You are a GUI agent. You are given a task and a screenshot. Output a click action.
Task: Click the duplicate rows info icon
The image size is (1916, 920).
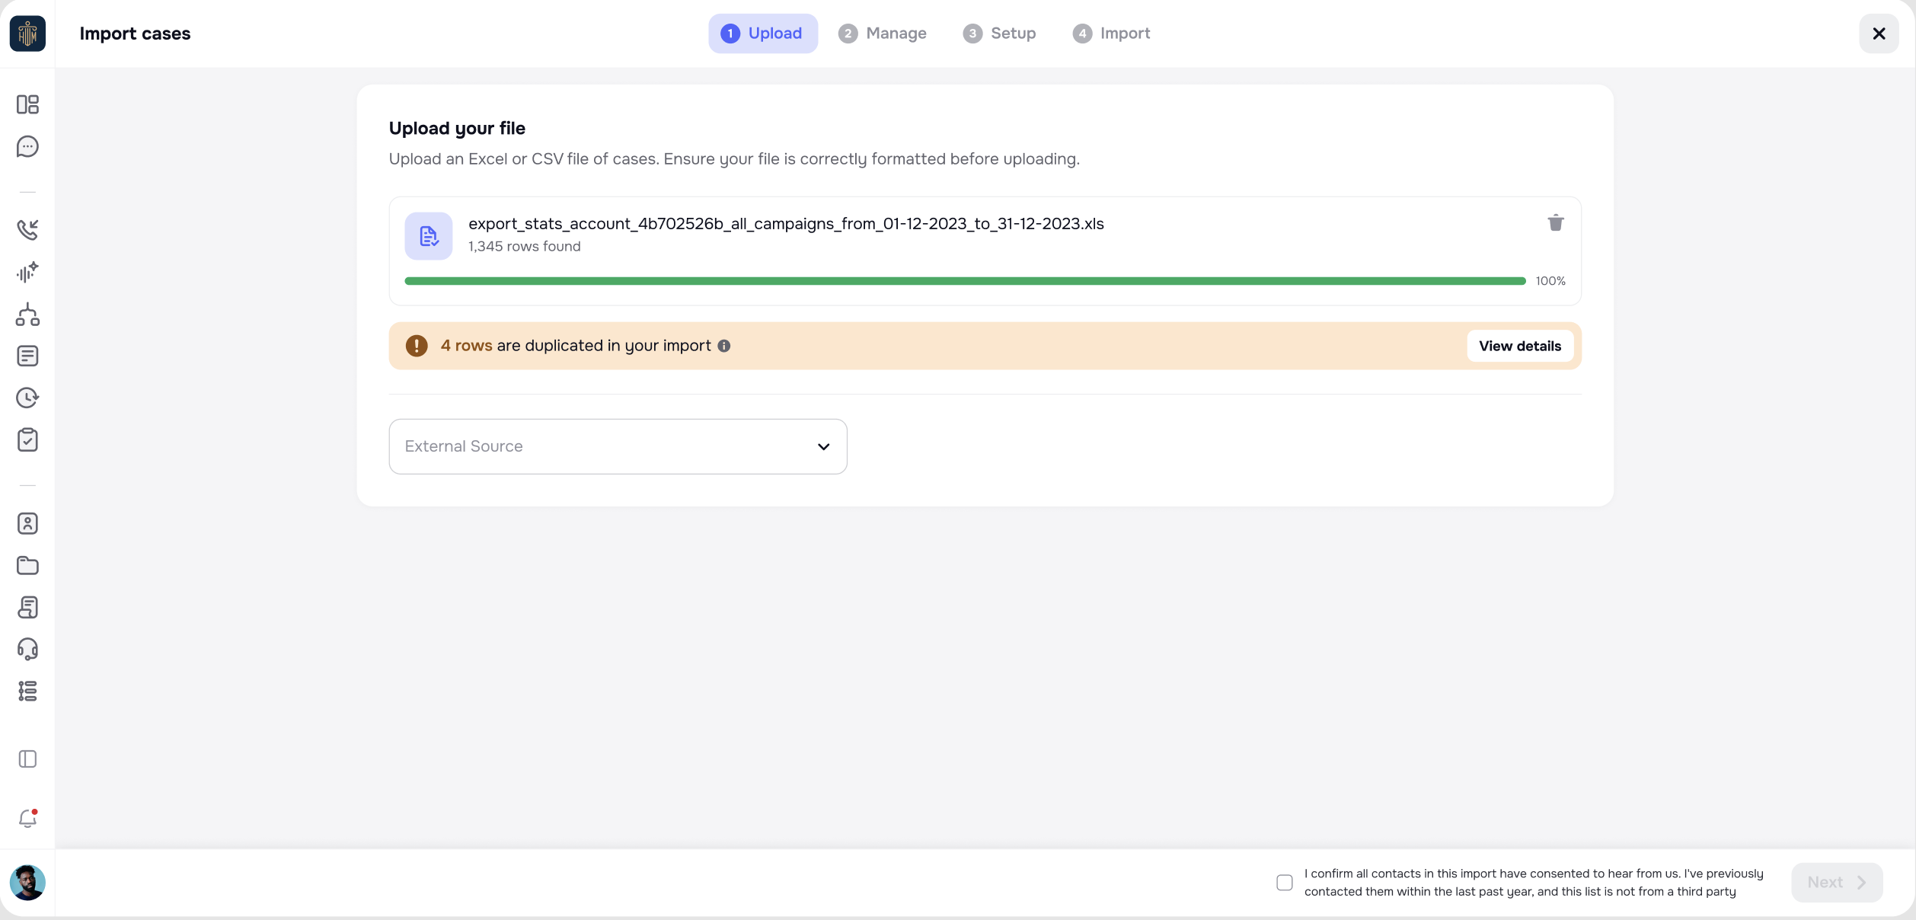(724, 346)
